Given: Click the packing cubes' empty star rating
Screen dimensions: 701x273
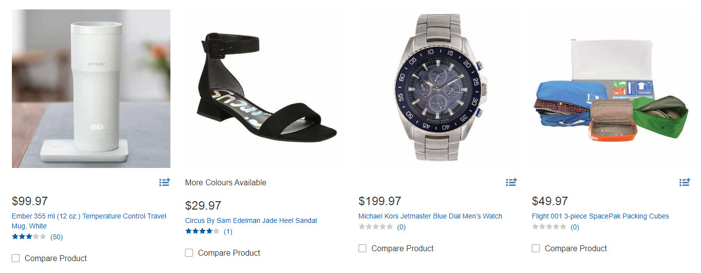Looking at the screenshot, I should (549, 227).
